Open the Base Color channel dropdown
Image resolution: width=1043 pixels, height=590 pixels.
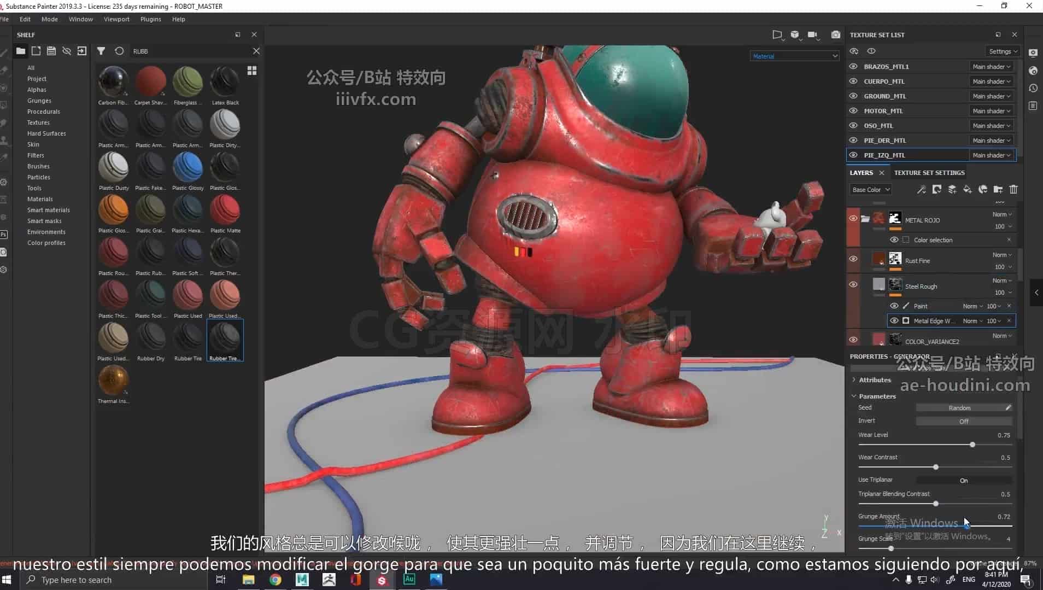[871, 189]
